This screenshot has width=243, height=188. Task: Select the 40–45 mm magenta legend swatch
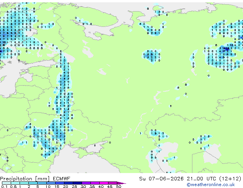[x=104, y=183]
